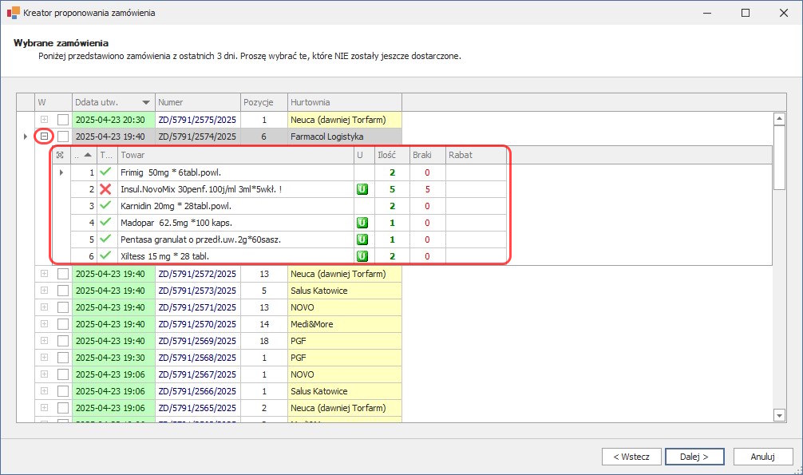
Task: Click the green U icon in Xiltess row
Action: point(362,256)
